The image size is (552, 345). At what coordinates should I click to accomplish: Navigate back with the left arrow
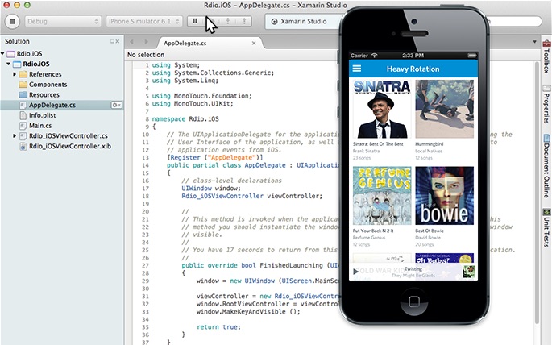[132, 42]
